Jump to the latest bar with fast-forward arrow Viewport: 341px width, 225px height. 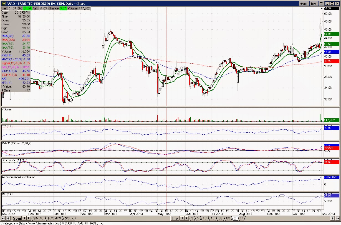point(338,218)
